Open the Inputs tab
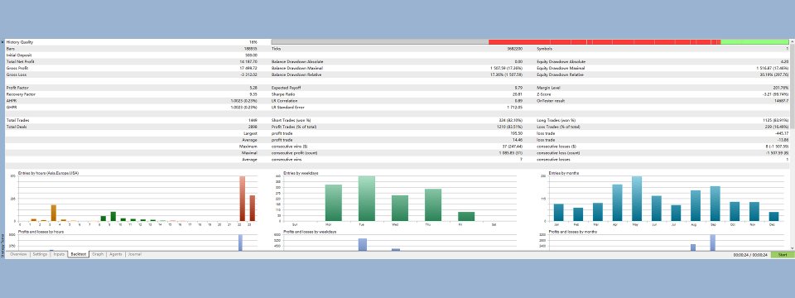The image size is (795, 298). tap(59, 254)
